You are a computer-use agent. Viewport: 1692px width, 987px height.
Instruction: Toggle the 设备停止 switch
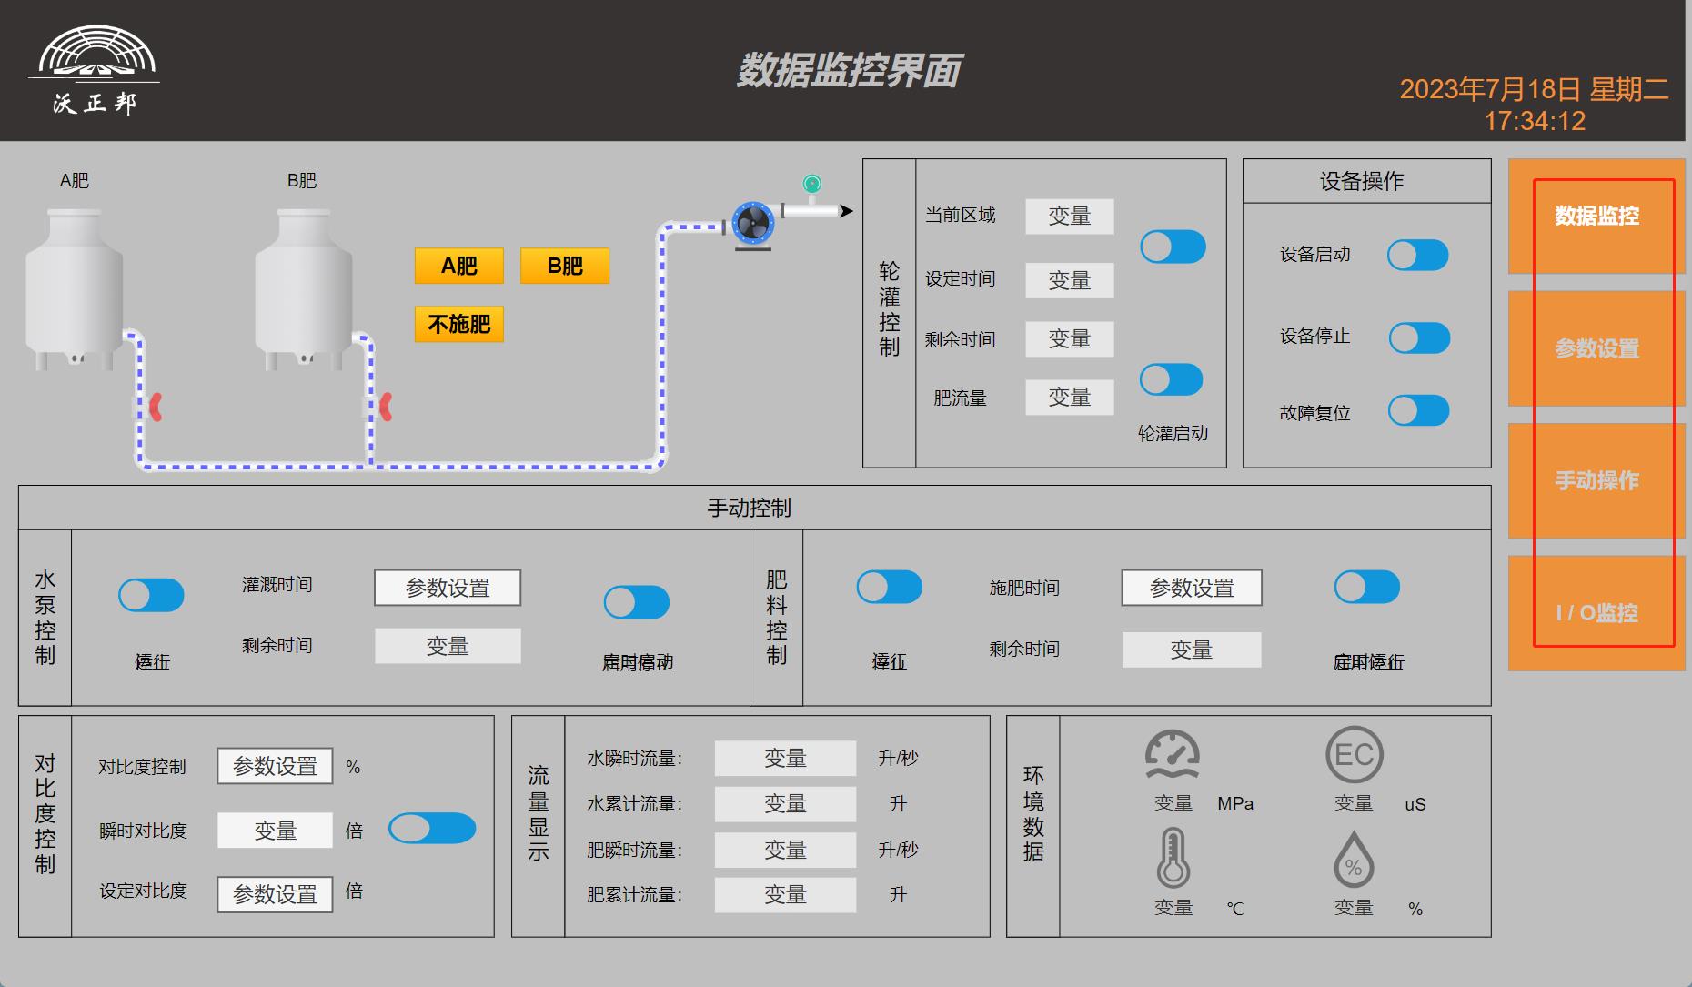click(x=1419, y=337)
